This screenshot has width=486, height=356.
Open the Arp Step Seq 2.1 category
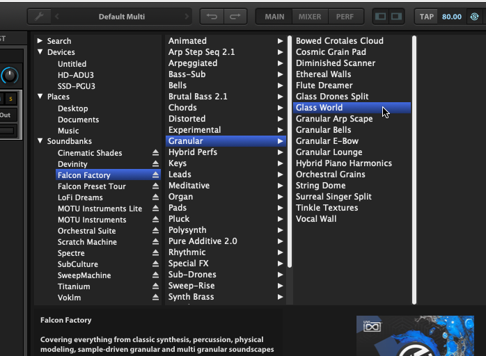point(226,51)
